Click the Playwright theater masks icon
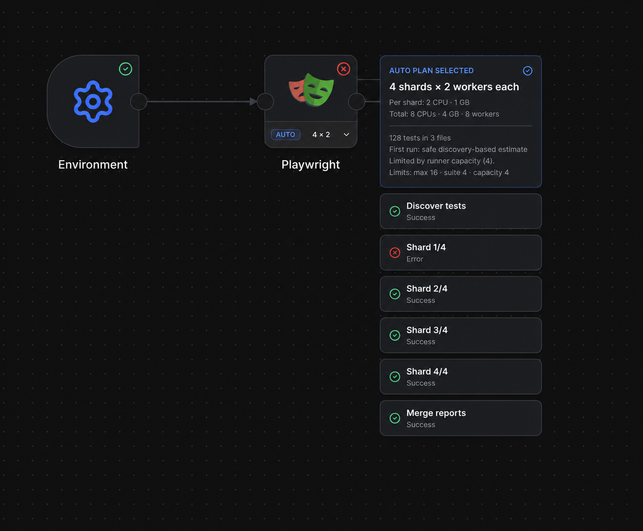This screenshot has width=643, height=531. [311, 89]
